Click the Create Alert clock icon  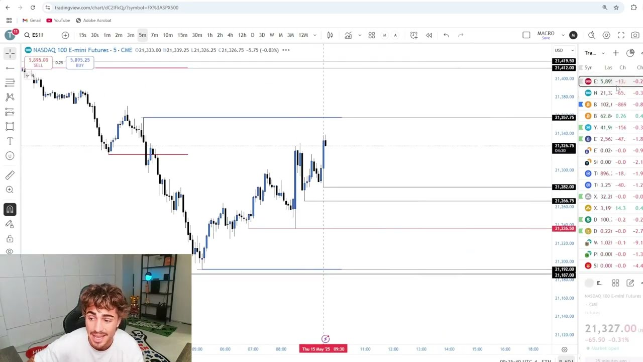point(413,35)
